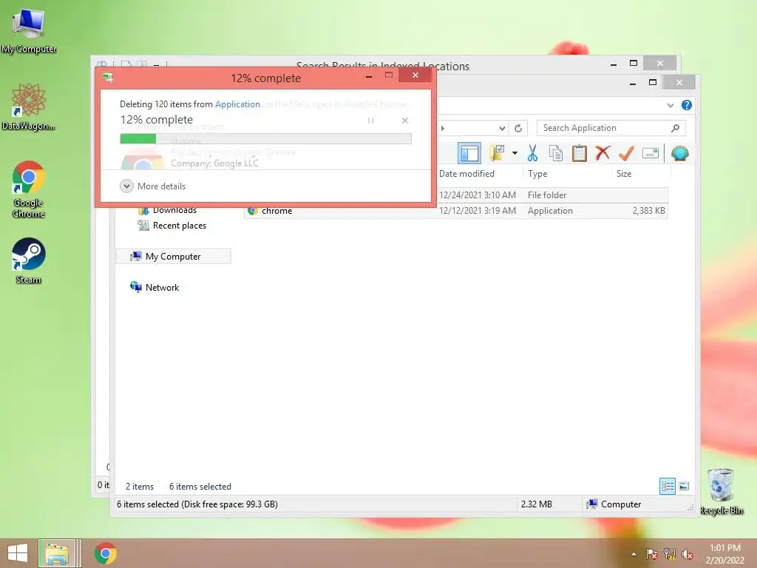Image resolution: width=757 pixels, height=568 pixels.
Task: Open the address bar history dropdown
Action: coord(502,129)
